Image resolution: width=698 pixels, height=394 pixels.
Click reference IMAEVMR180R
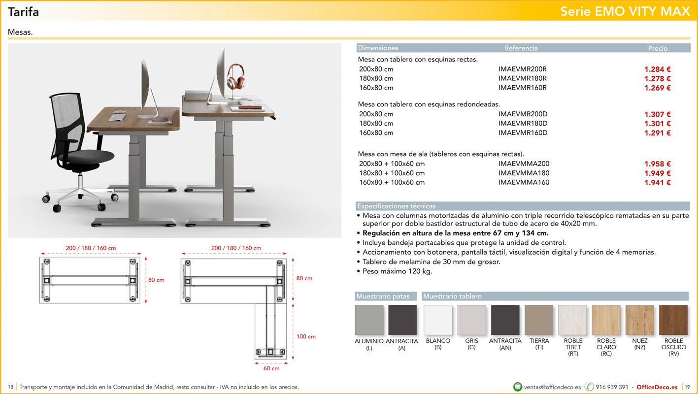click(x=523, y=79)
